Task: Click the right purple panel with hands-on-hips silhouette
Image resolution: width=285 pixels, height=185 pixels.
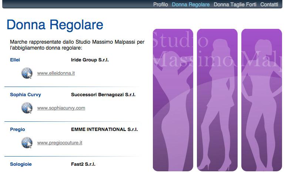Action: click(x=262, y=100)
